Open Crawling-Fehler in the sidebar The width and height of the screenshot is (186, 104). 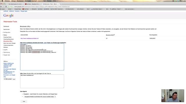point(8,37)
